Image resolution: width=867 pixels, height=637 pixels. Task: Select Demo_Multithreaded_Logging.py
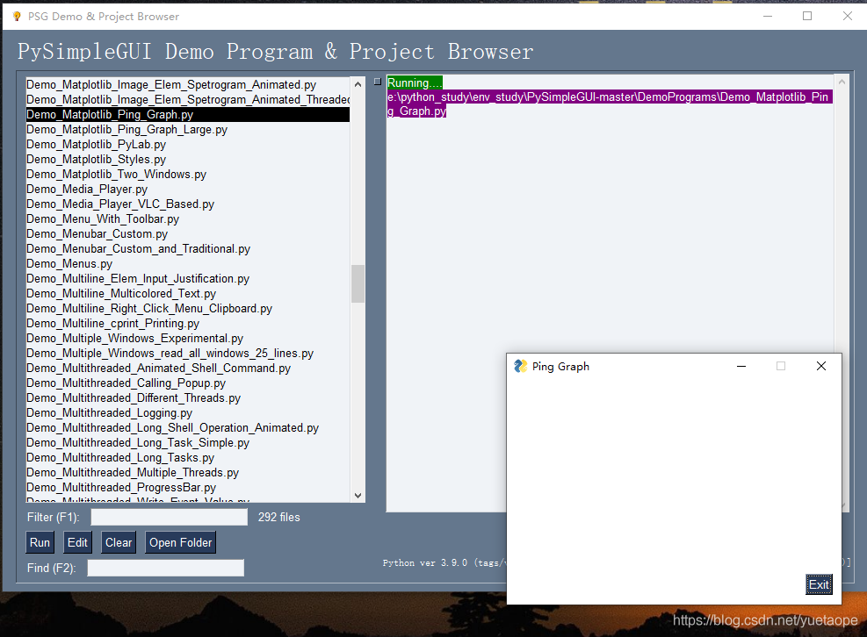tap(187, 412)
